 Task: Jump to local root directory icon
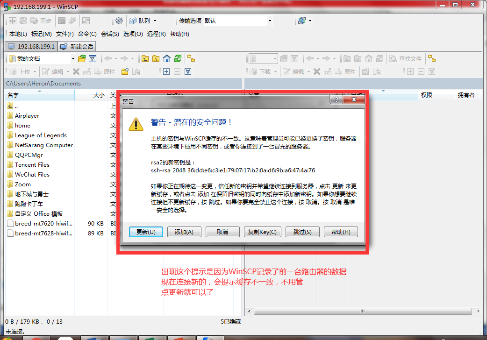point(156,58)
